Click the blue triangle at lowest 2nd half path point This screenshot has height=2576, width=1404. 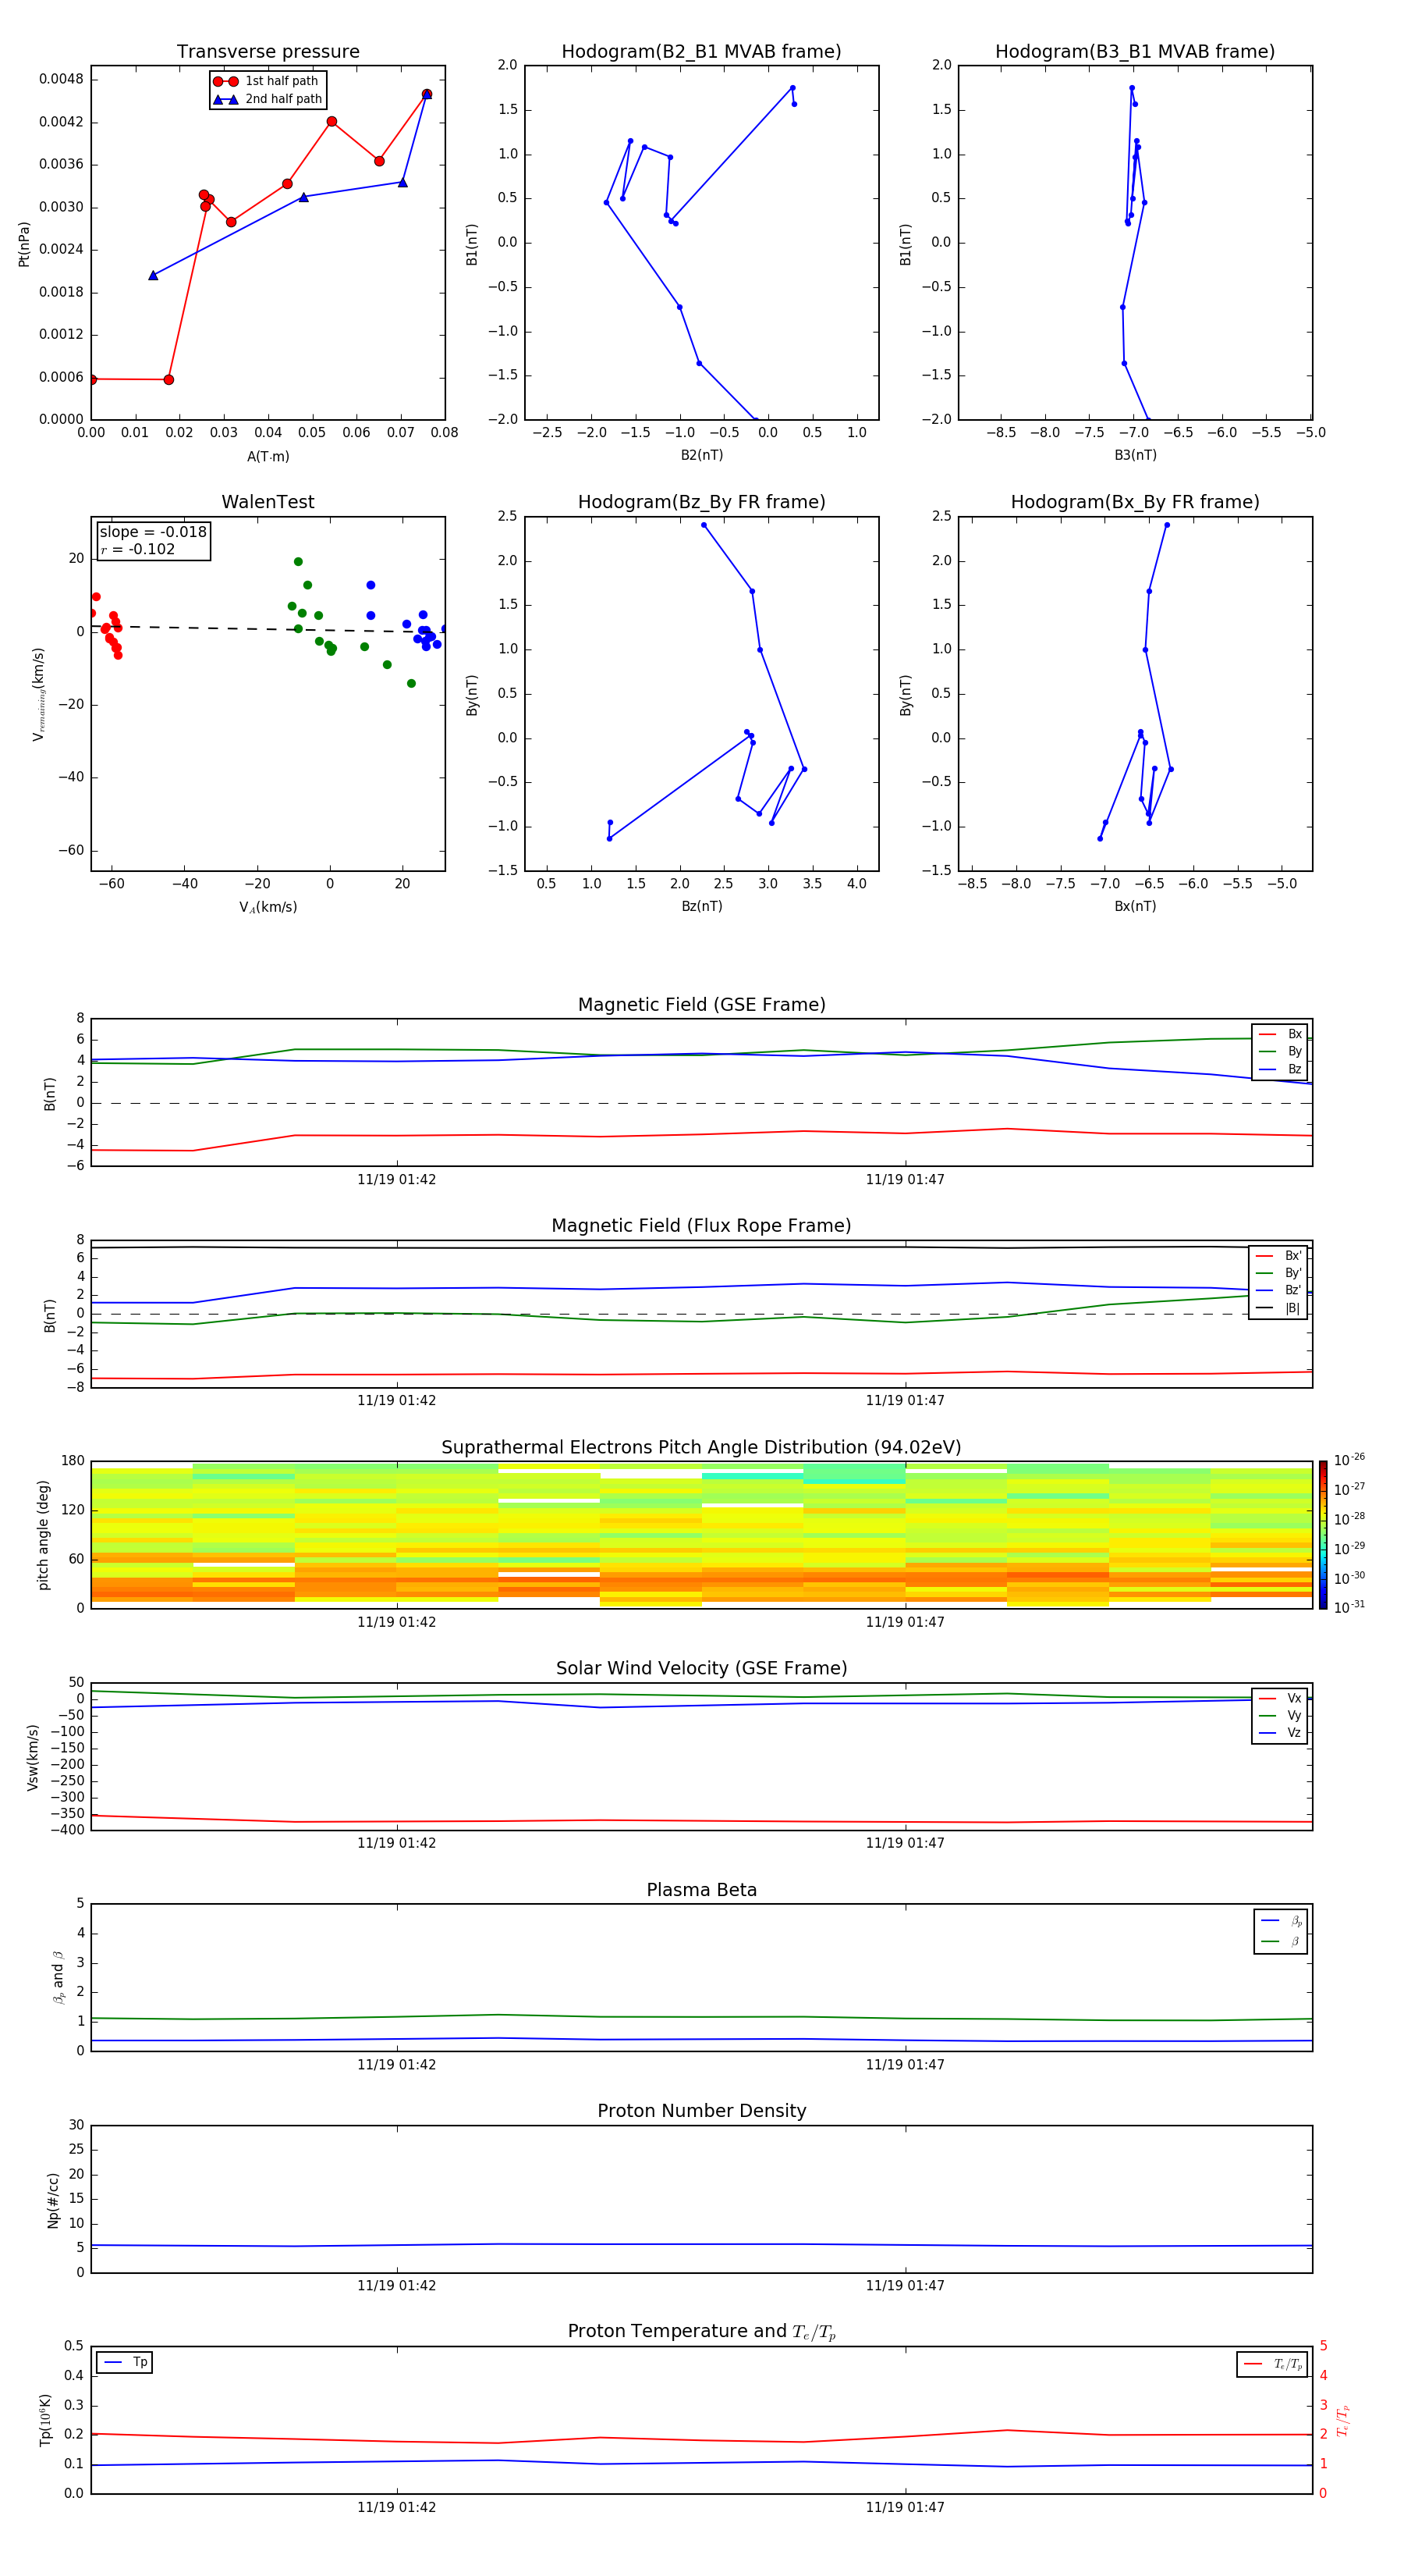(x=153, y=275)
